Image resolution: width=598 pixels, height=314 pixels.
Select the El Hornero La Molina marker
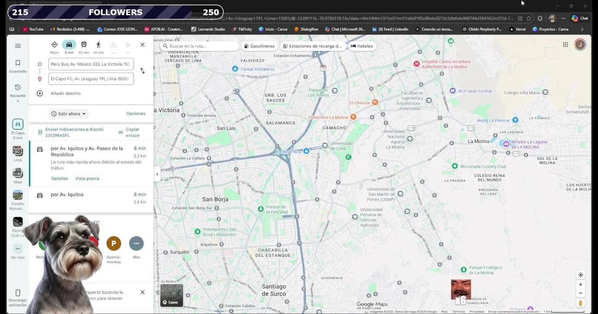coord(353,117)
